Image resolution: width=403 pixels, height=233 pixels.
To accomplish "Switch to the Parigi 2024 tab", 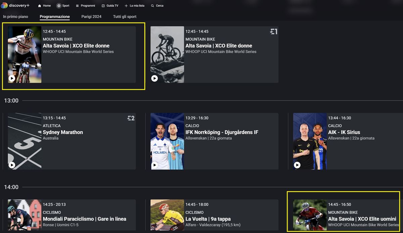I will click(x=91, y=16).
